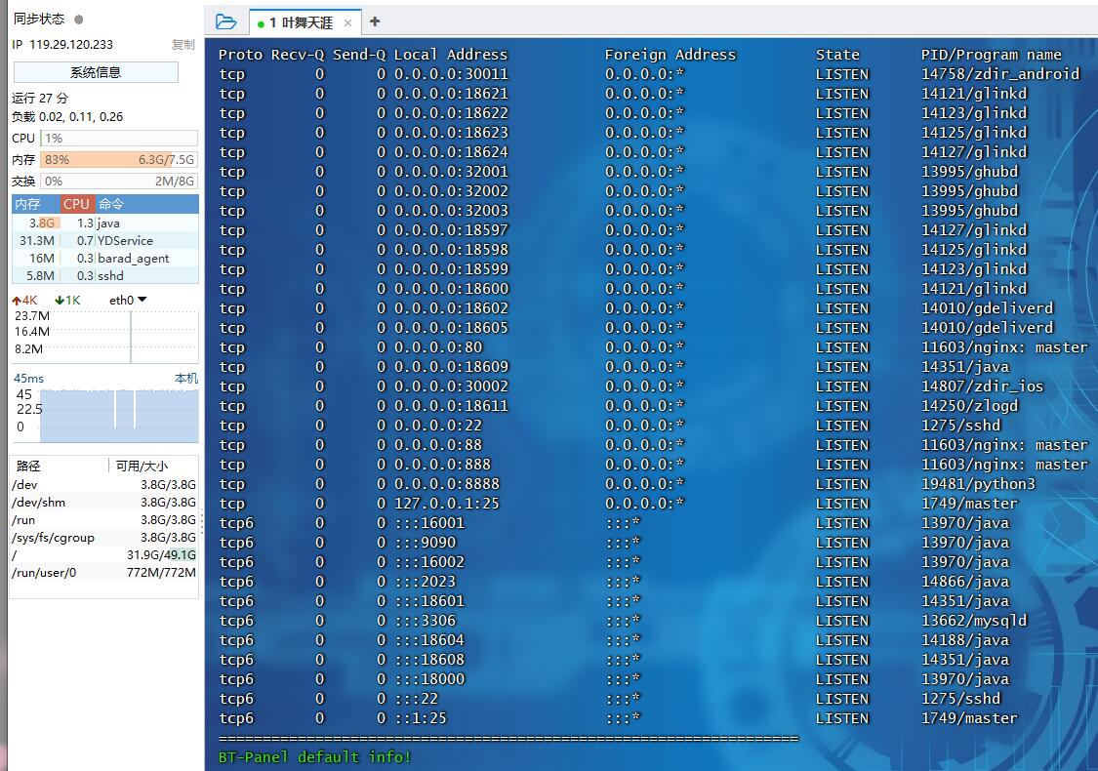
Task: Click the 内存 usage bar showing 83%
Action: pyautogui.click(x=119, y=160)
